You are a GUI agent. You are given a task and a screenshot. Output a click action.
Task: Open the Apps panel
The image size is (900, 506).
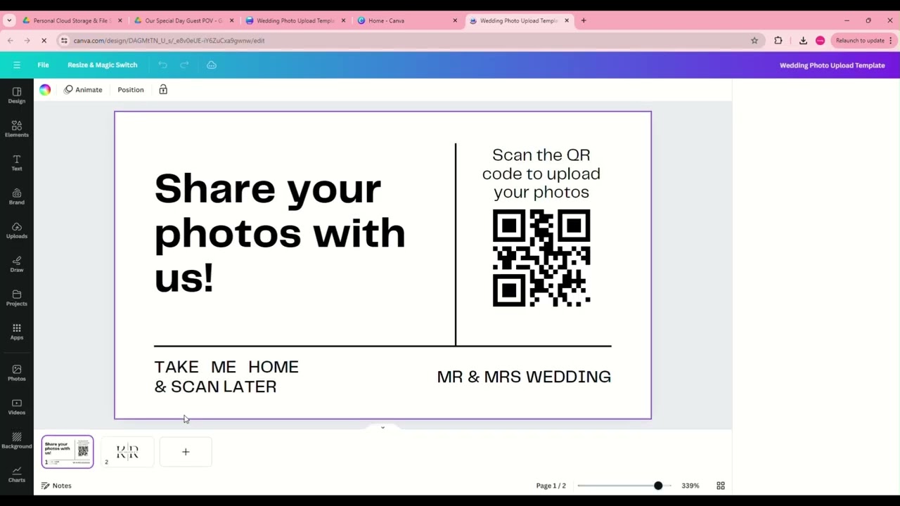click(17, 332)
